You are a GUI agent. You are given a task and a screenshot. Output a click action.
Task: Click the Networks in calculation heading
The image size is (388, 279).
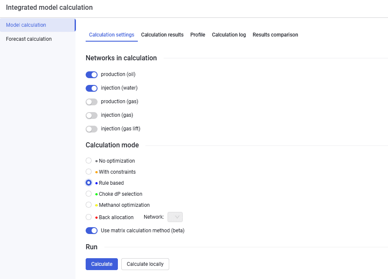121,58
